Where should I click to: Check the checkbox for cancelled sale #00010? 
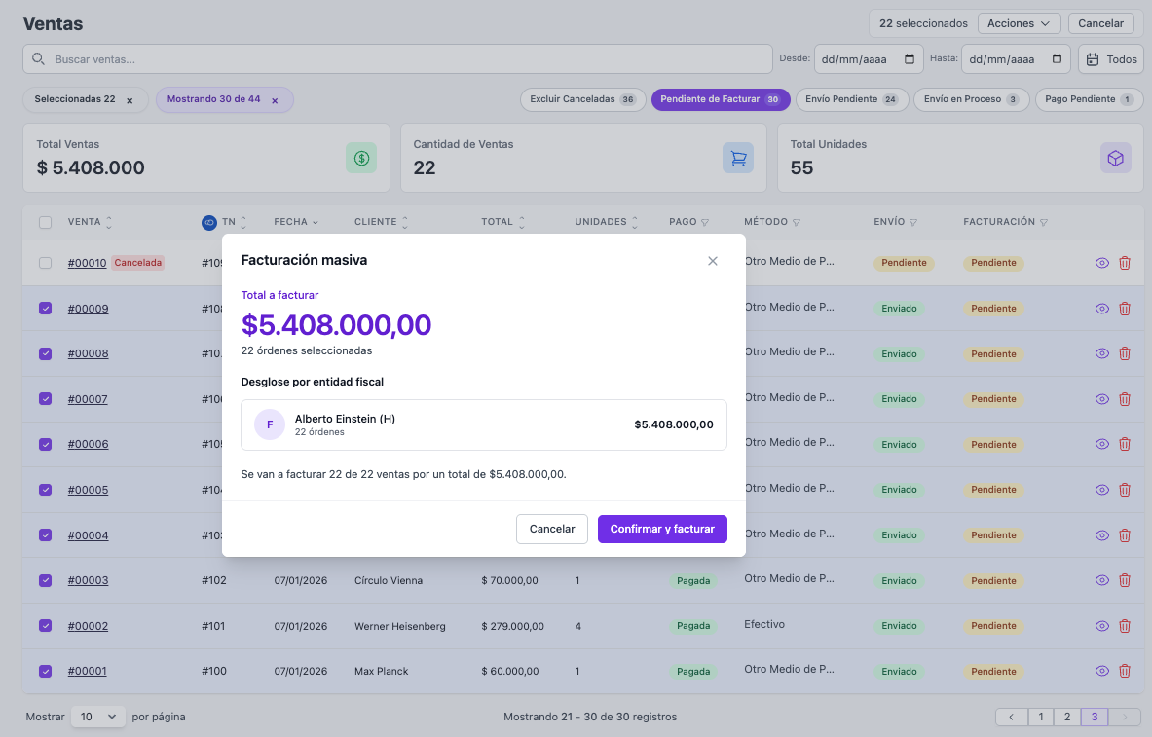(x=45, y=262)
